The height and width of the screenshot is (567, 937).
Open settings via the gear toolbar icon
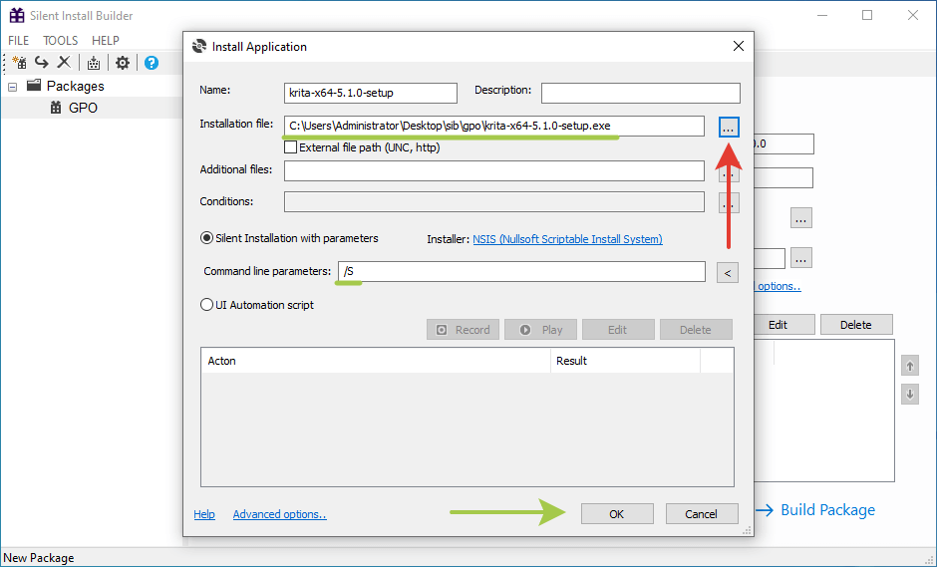123,63
